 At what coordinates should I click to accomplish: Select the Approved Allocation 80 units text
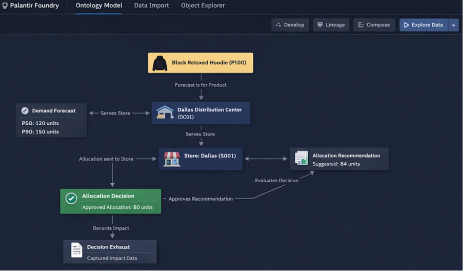point(117,207)
